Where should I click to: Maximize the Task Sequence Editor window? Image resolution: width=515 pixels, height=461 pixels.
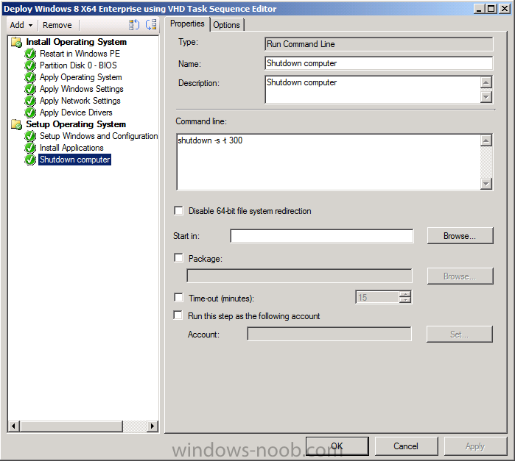(491, 9)
